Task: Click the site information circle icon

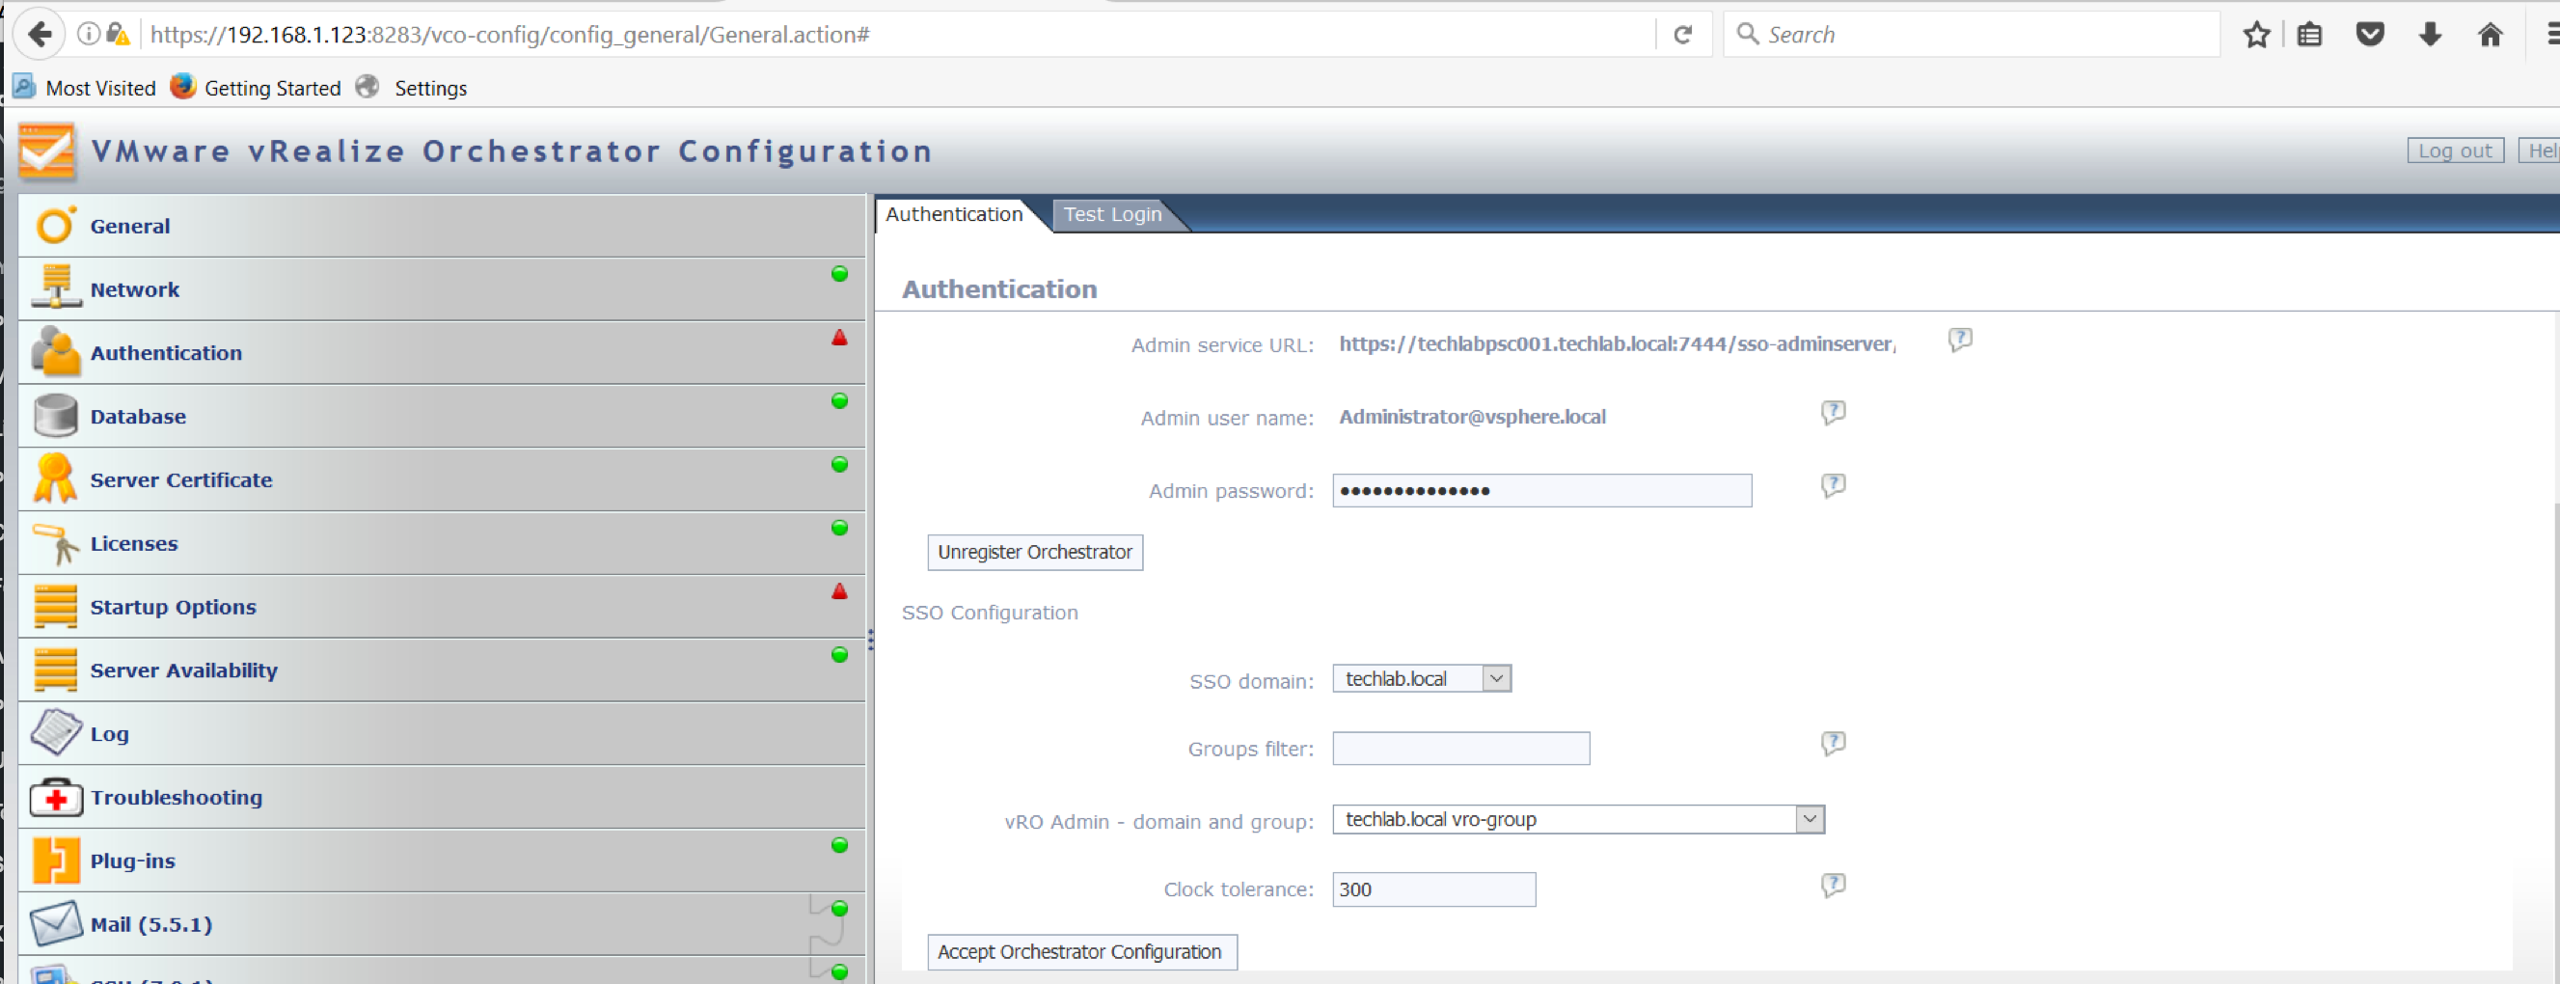Action: coord(89,35)
